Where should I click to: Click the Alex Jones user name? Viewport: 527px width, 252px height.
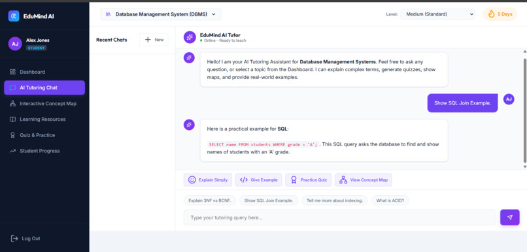(38, 40)
